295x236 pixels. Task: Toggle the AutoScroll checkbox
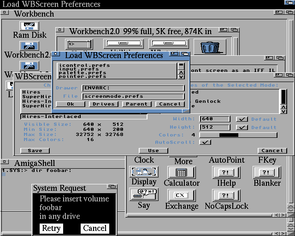point(205,142)
